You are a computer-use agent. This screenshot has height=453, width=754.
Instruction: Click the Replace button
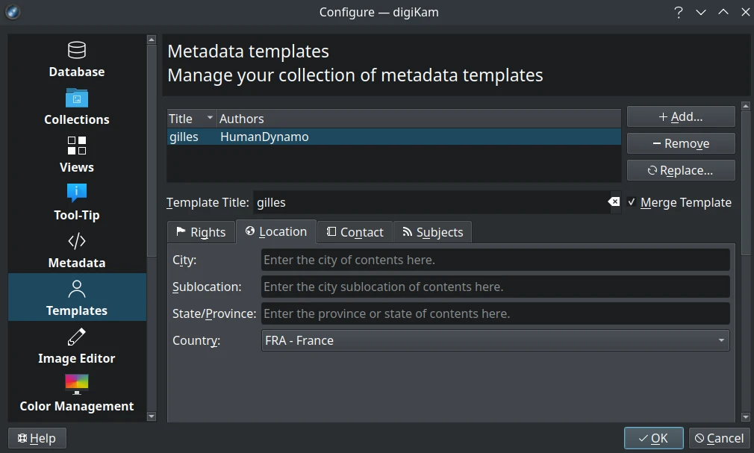[x=680, y=170]
